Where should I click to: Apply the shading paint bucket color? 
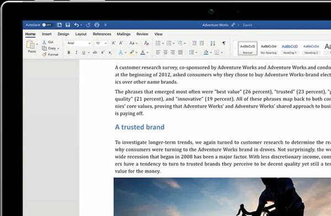206,52
